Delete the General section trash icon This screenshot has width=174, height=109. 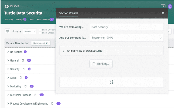23,60
